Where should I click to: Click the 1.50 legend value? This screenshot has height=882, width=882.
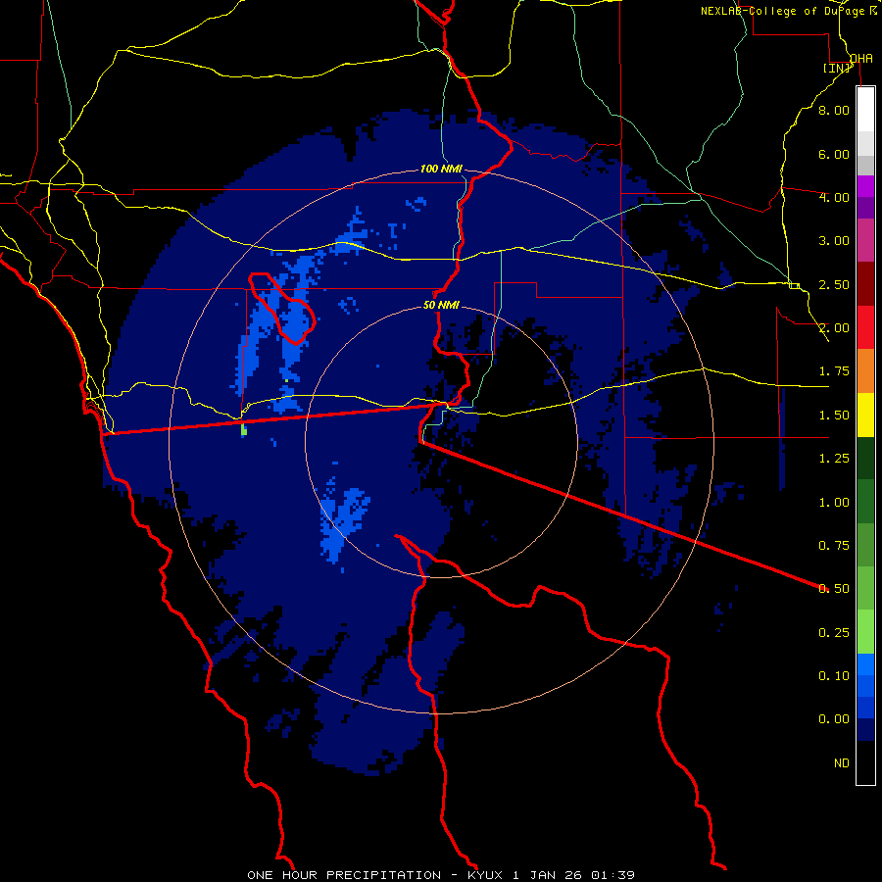(x=834, y=416)
